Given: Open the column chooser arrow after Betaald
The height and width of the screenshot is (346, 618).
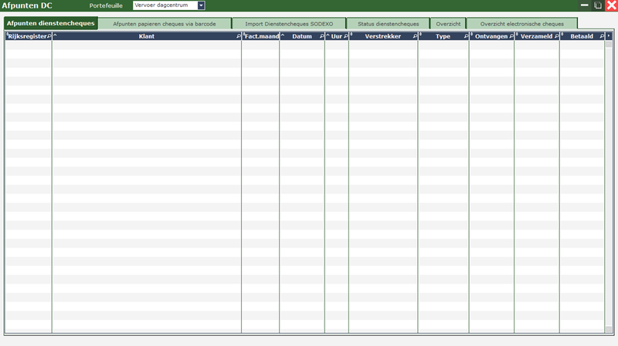Looking at the screenshot, I should (x=609, y=36).
